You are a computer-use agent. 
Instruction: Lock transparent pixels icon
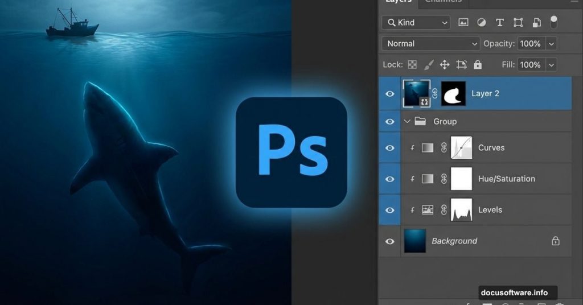(412, 65)
